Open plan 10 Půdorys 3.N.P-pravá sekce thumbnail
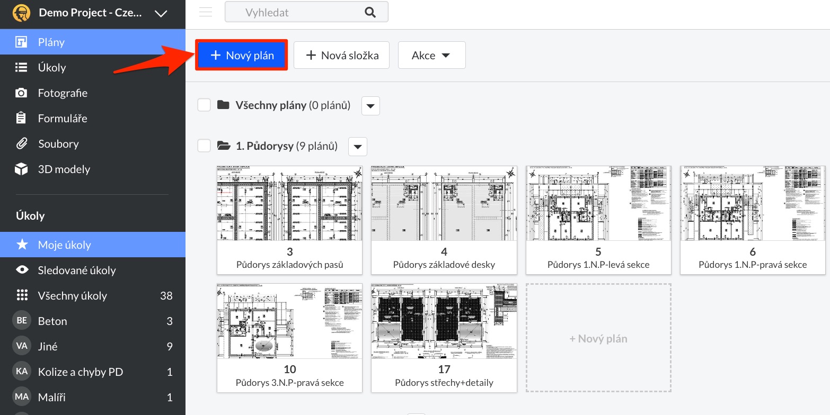 289,321
